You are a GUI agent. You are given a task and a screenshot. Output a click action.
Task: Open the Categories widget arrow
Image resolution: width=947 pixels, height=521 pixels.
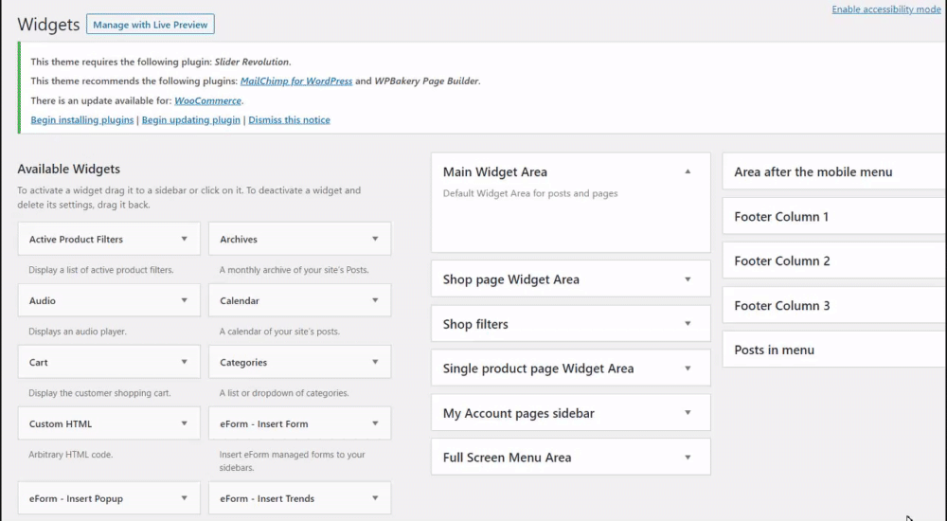tap(375, 363)
